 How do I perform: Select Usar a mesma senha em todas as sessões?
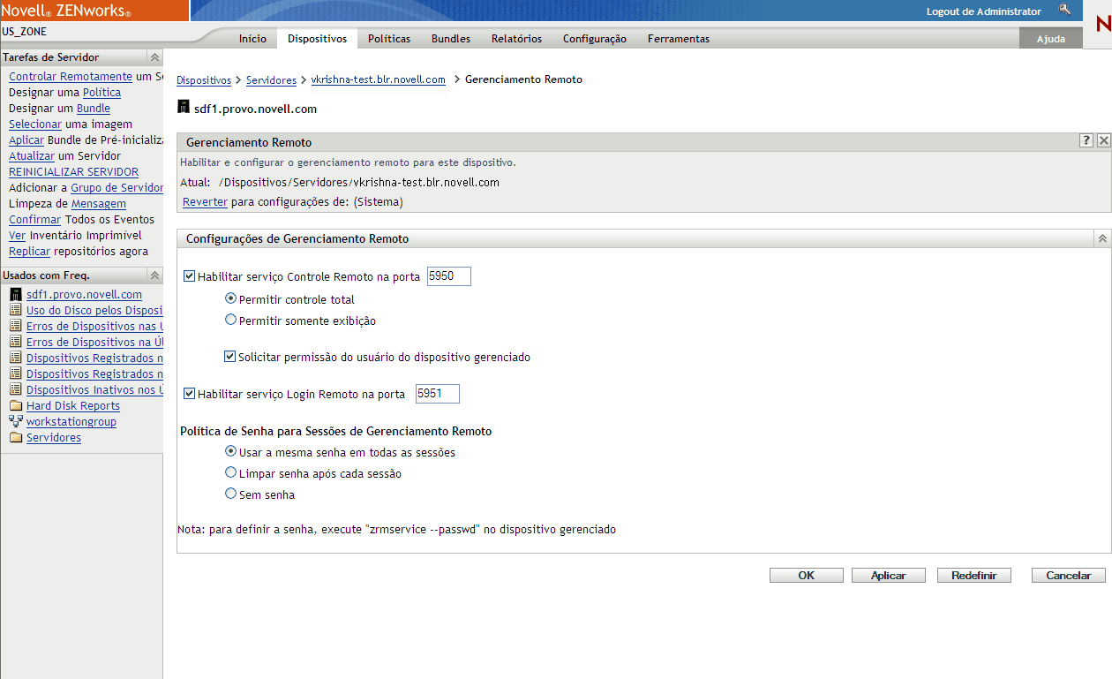[x=231, y=451]
